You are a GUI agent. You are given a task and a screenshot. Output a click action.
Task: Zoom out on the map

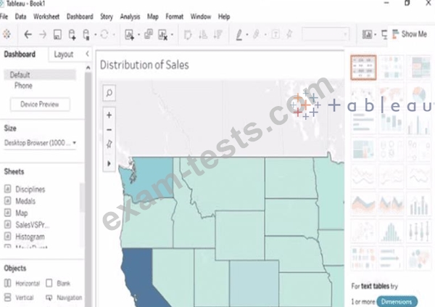(109, 129)
